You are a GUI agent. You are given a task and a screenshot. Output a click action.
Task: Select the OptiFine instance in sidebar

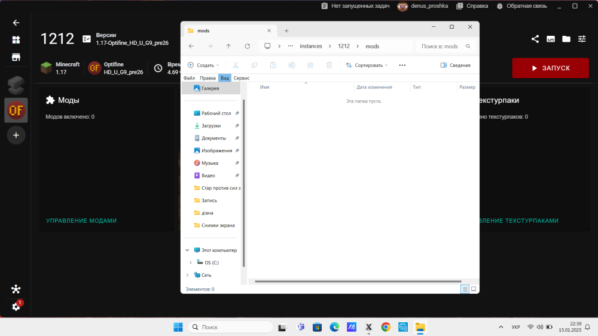coord(16,110)
